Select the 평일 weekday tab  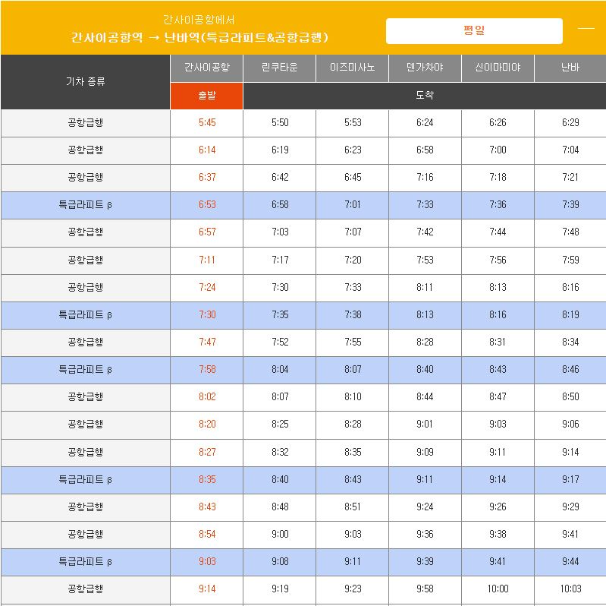tap(474, 31)
